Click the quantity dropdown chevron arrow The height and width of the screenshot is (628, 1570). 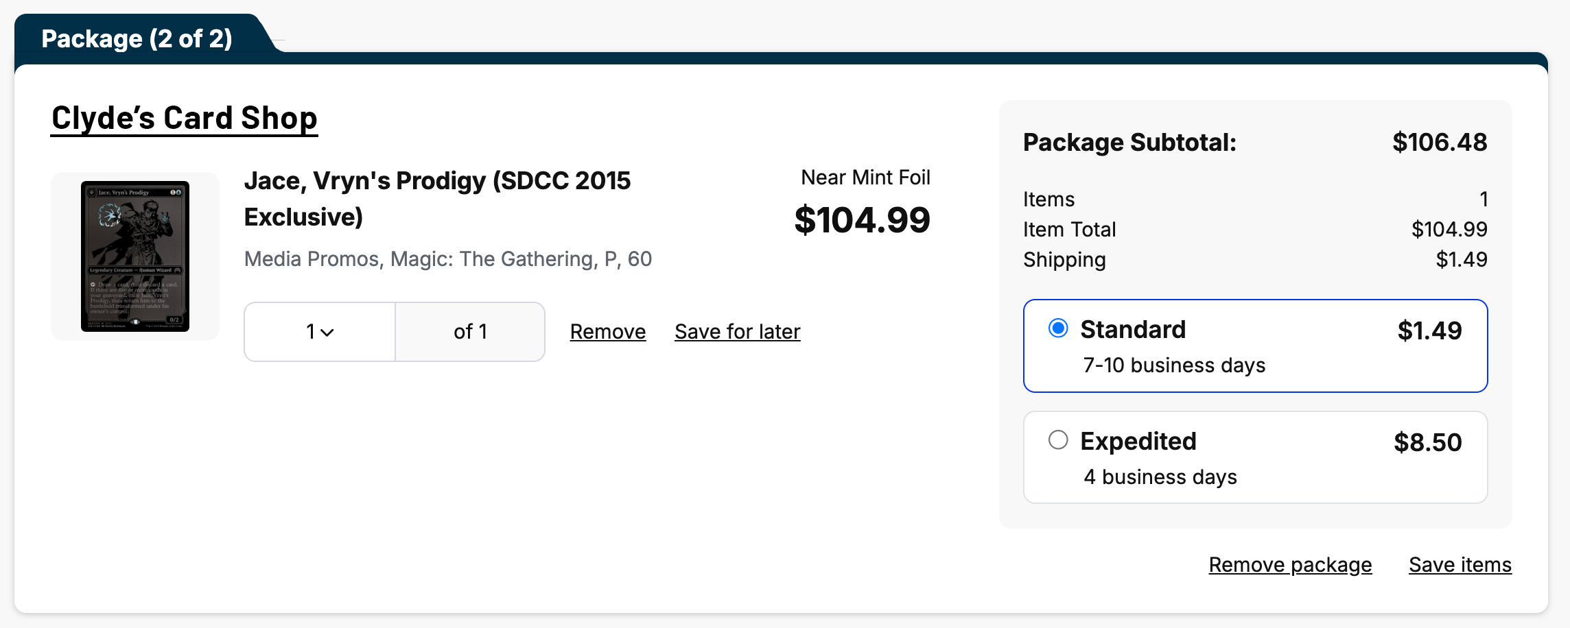click(x=327, y=333)
